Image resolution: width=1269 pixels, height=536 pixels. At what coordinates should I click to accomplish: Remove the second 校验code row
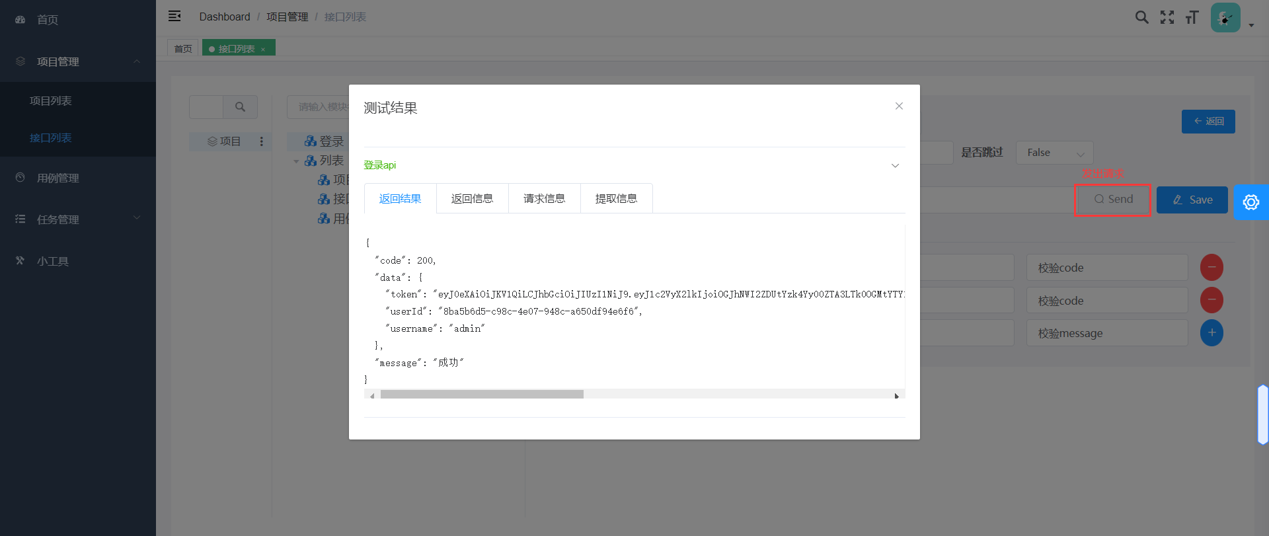pos(1211,300)
